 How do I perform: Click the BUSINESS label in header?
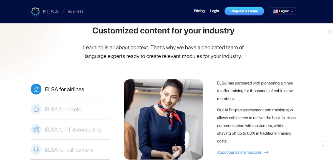(x=76, y=12)
